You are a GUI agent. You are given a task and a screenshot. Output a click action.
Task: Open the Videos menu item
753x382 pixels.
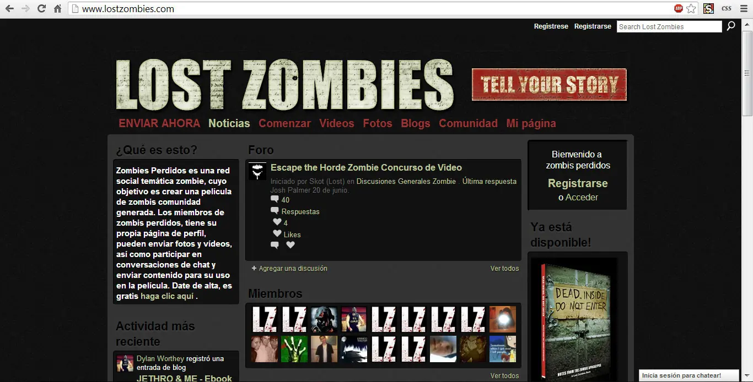(337, 123)
